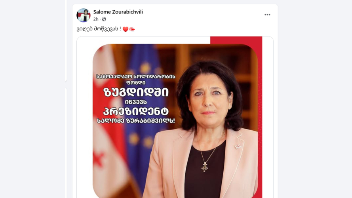Click the cross pendant necklace in photo

point(205,167)
